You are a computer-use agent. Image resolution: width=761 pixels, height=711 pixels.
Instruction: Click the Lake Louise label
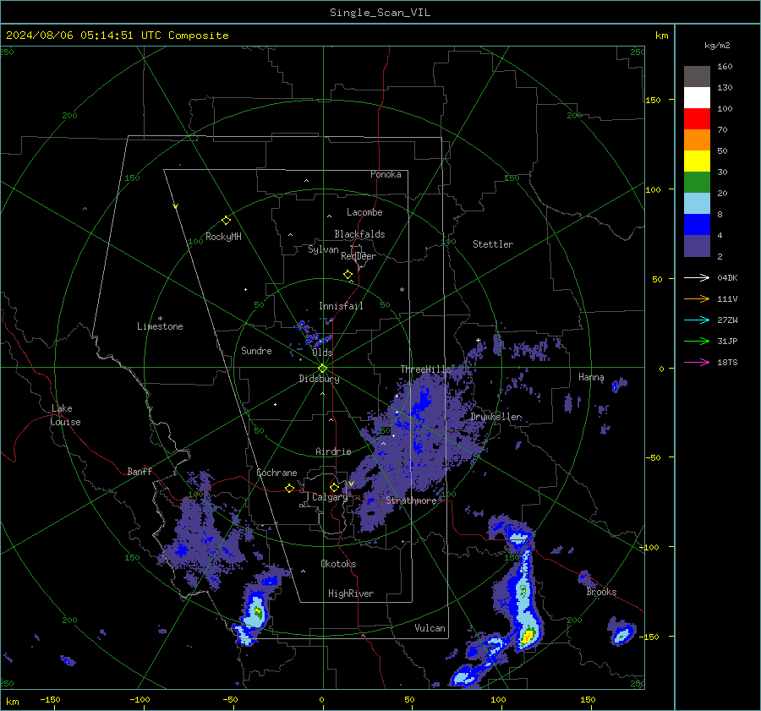coord(65,415)
